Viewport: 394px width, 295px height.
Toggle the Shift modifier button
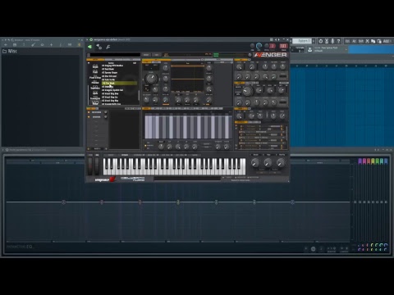[x=361, y=41]
